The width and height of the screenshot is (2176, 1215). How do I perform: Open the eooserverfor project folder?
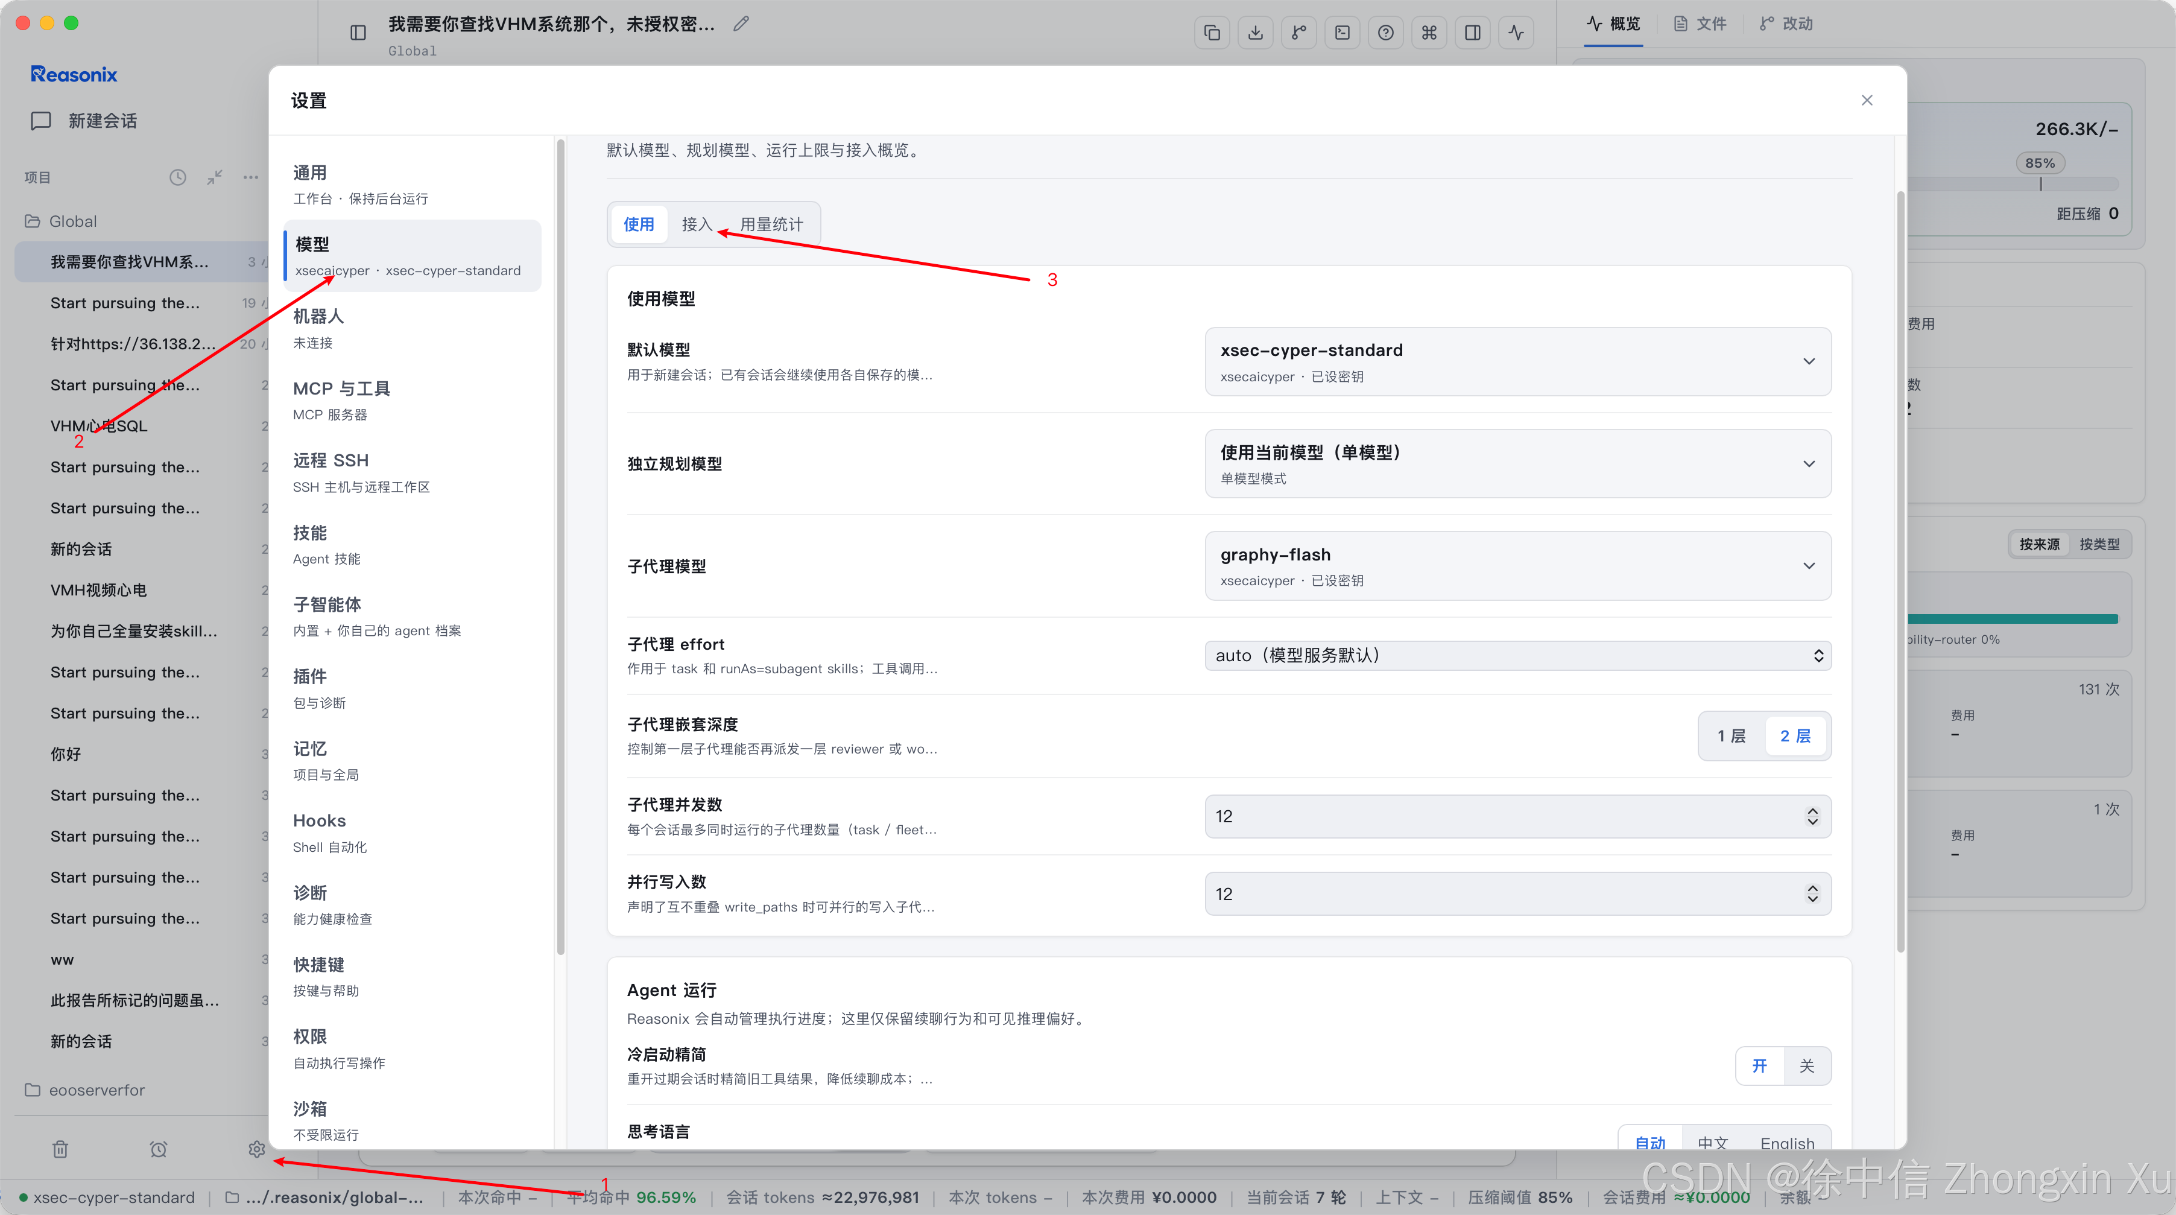coord(84,1090)
